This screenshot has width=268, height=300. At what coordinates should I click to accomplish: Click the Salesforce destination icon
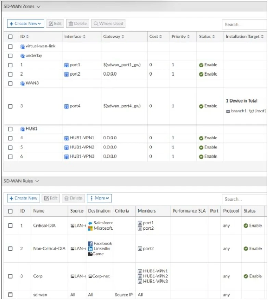point(90,223)
